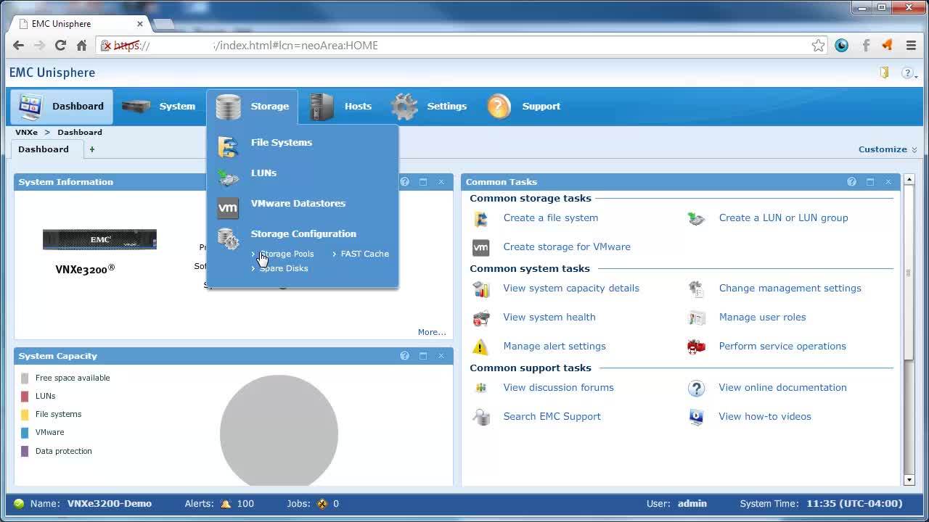Open View online documentation link
The image size is (929, 522).
click(782, 387)
